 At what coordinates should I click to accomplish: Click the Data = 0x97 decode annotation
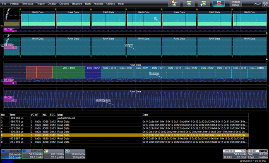pyautogui.click(x=126, y=68)
